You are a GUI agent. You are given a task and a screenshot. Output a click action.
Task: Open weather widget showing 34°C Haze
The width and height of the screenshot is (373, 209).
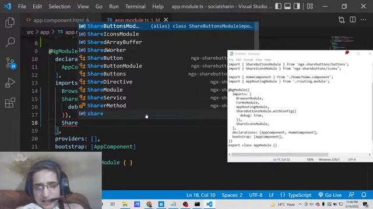283,204
